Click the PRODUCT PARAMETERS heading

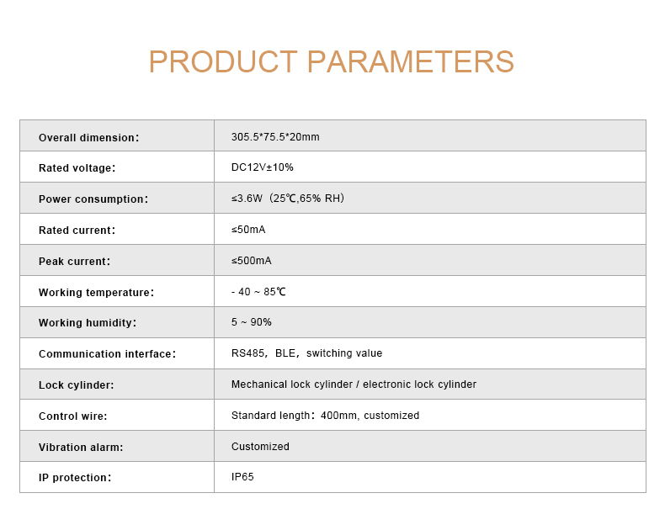(332, 62)
